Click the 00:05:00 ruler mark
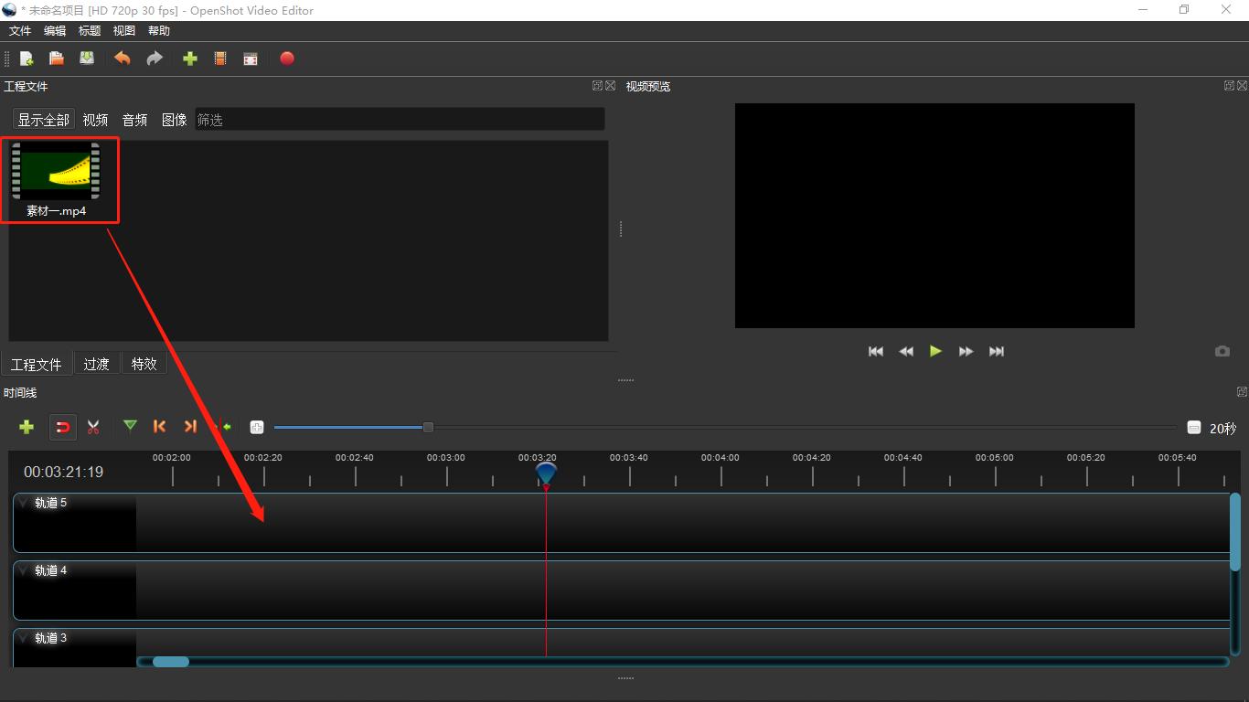Viewport: 1249px width, 702px height. (995, 457)
